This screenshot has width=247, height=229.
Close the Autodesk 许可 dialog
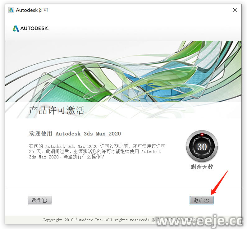point(235,10)
